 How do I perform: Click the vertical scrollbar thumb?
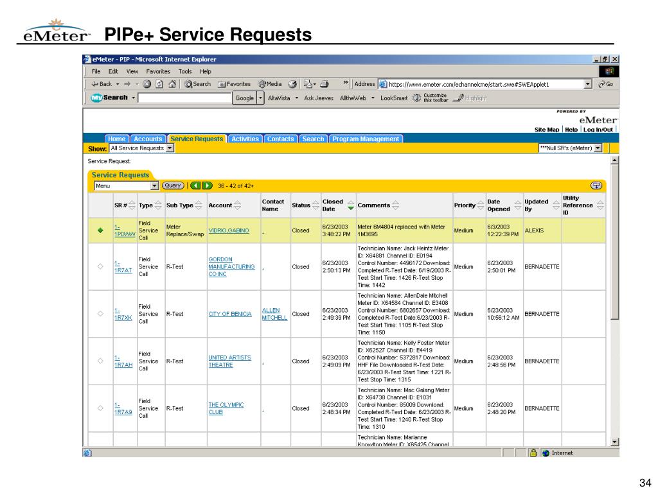tap(614, 242)
